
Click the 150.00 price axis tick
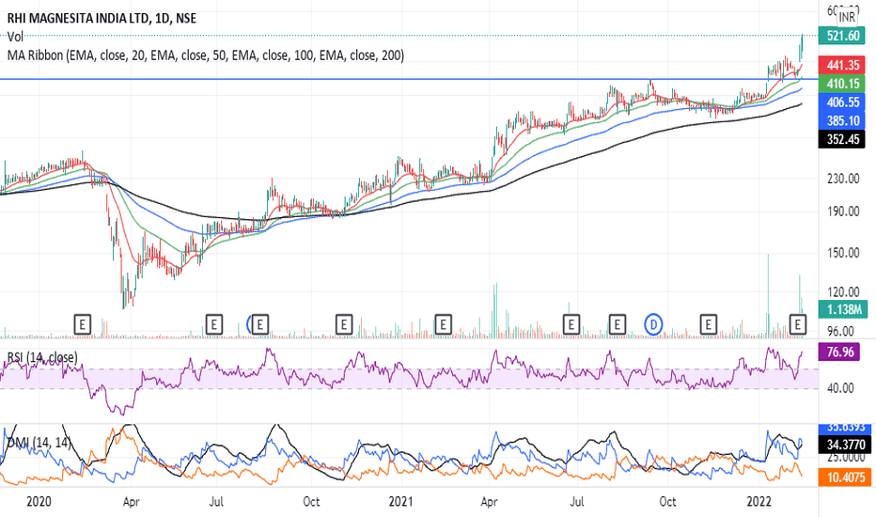tap(843, 253)
